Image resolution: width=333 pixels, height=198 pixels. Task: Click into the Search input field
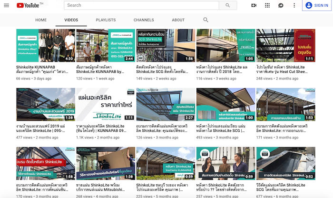[x=141, y=5]
